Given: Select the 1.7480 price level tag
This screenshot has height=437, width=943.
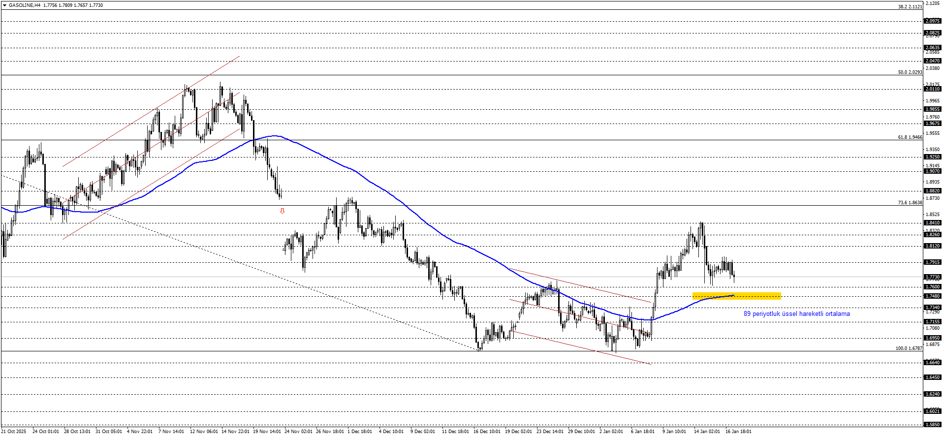Looking at the screenshot, I should 932,296.
